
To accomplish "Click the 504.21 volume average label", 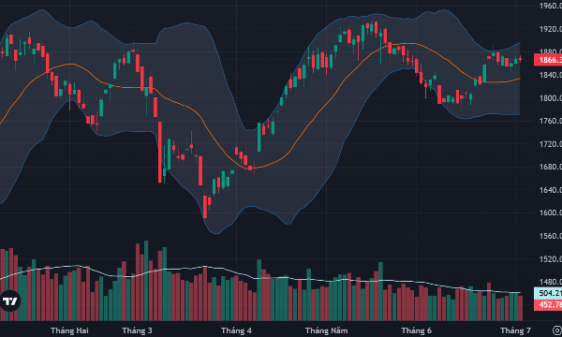I will pyautogui.click(x=548, y=293).
